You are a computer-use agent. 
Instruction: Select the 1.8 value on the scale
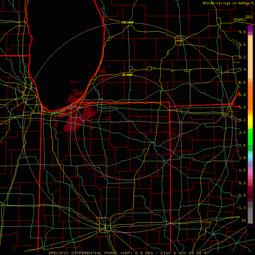click(242, 158)
